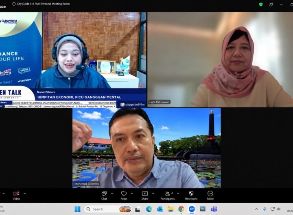
Task: Toggle Zoom video on or off
Action: coord(16,196)
